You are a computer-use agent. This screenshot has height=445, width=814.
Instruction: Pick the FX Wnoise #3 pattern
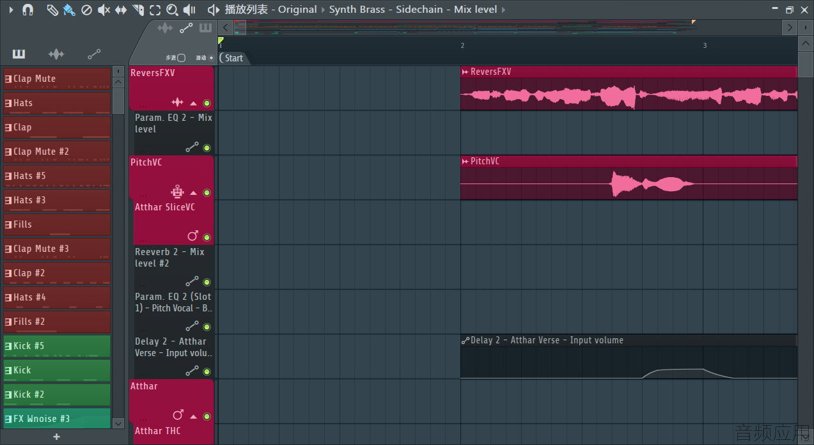pyautogui.click(x=57, y=419)
